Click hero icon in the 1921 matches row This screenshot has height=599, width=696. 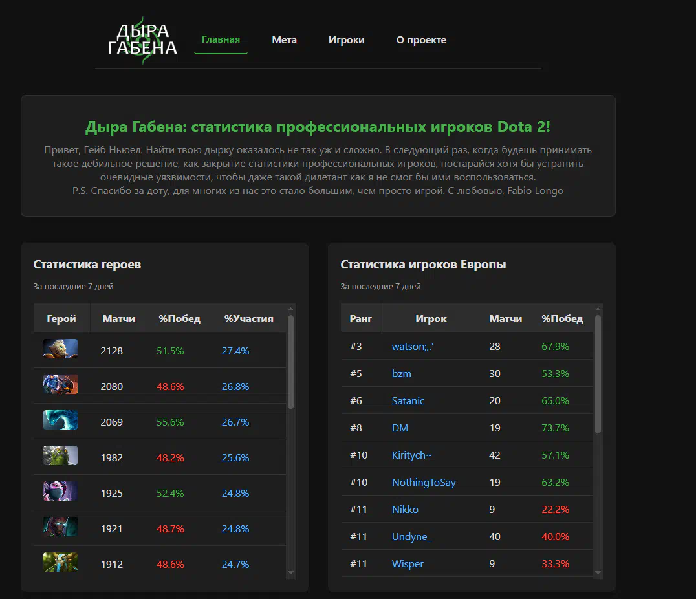click(x=60, y=526)
